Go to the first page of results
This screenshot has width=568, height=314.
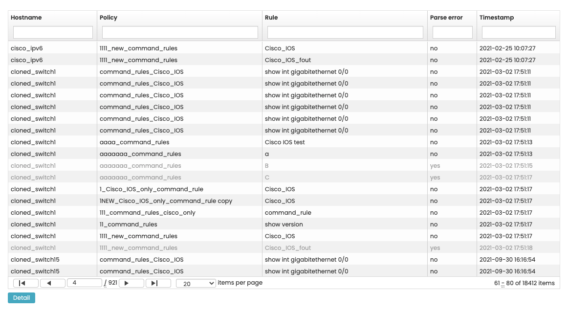pos(25,283)
